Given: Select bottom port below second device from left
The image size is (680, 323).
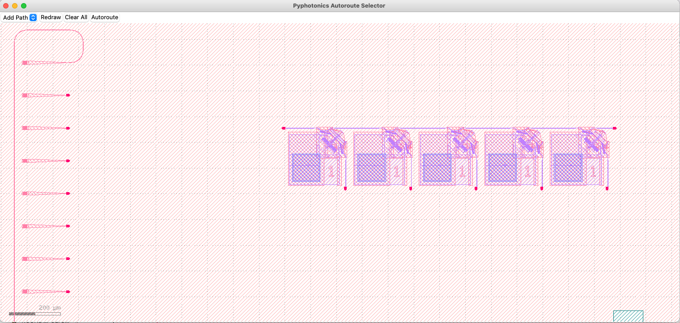Looking at the screenshot, I should coord(411,189).
